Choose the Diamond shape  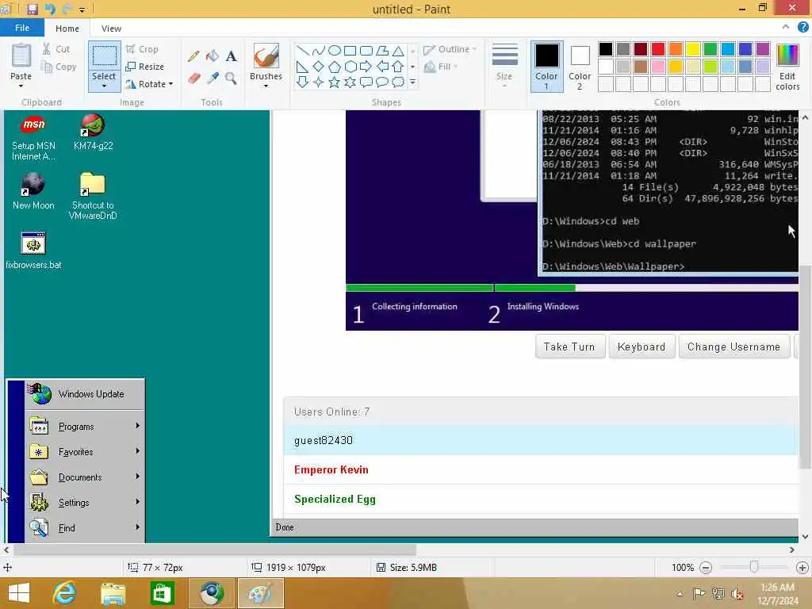click(319, 67)
